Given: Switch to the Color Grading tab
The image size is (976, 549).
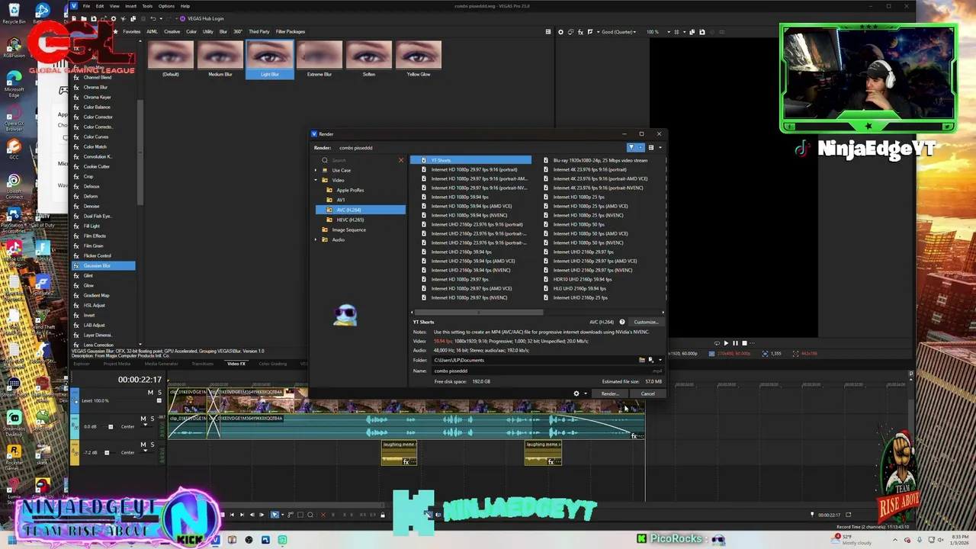Looking at the screenshot, I should (x=272, y=364).
